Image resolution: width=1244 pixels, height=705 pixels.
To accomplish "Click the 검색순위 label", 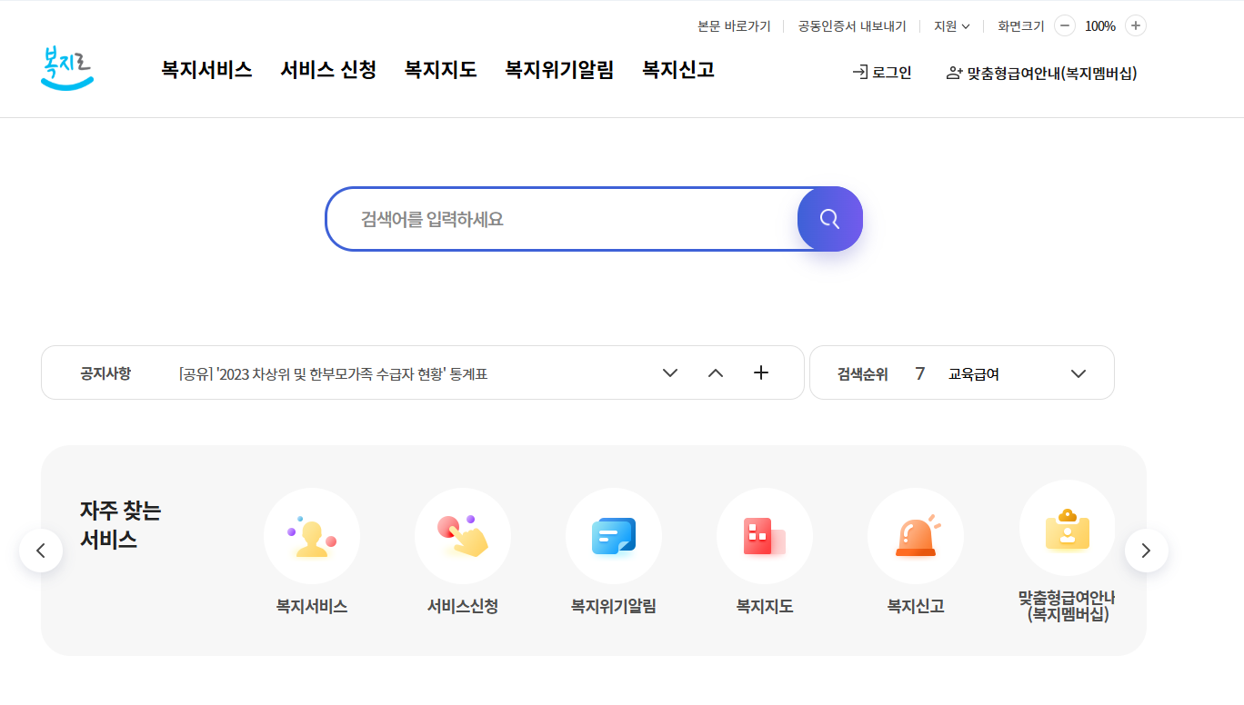I will tap(863, 373).
